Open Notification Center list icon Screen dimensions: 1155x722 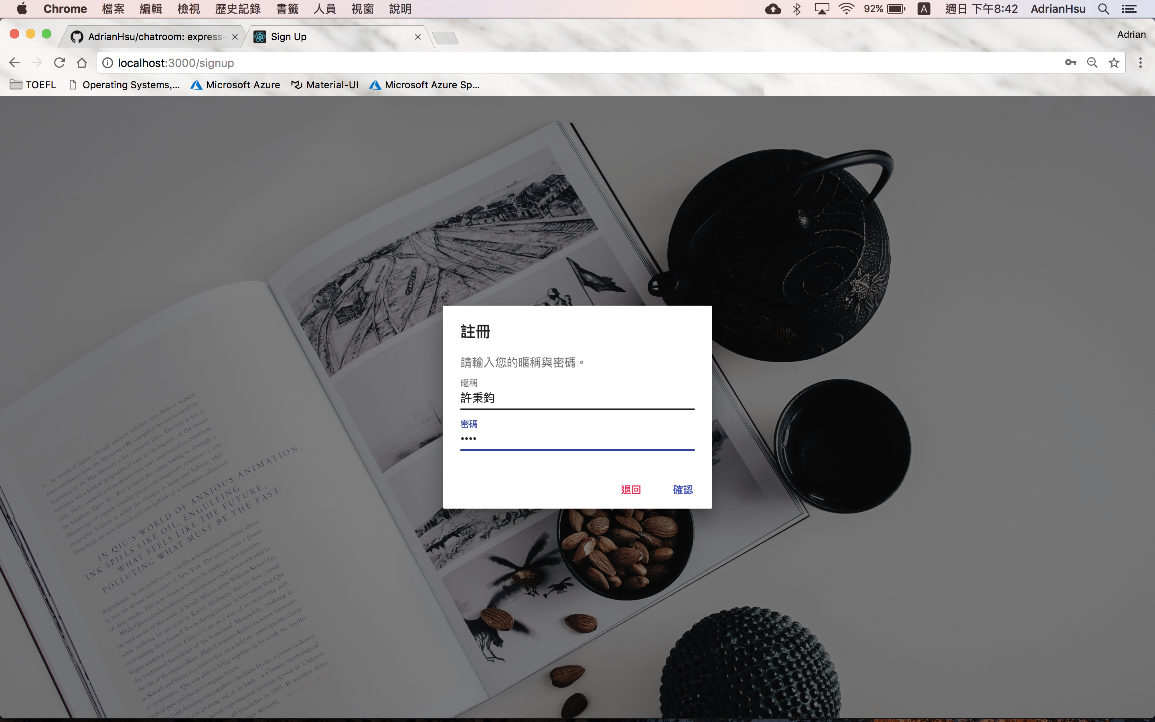coord(1129,8)
